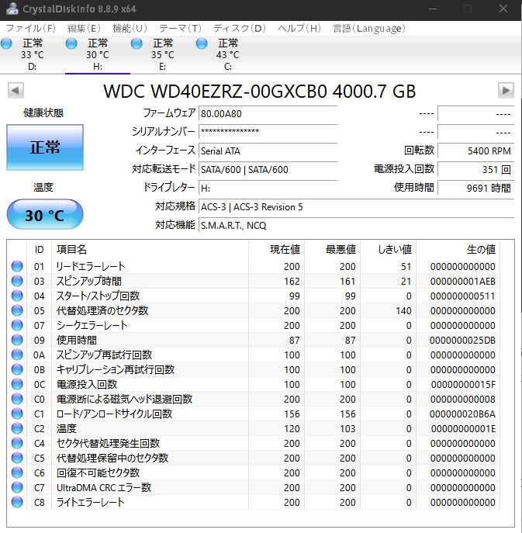Open the ファイル(F) menu
Viewport: 522px width, 533px height.
pyautogui.click(x=30, y=28)
